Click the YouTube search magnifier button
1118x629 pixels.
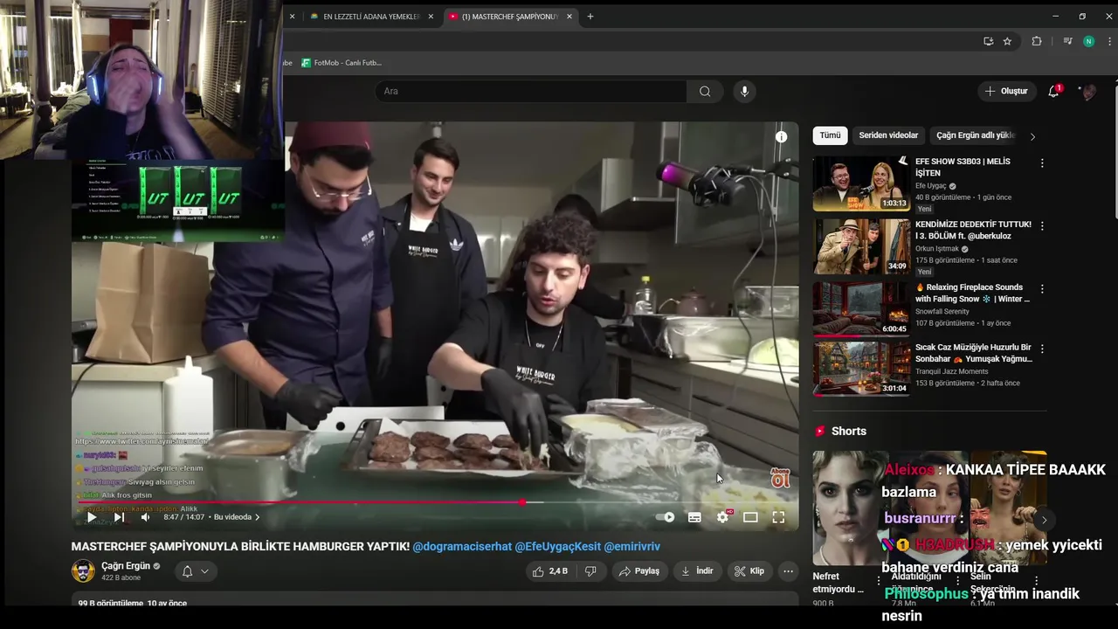(705, 91)
